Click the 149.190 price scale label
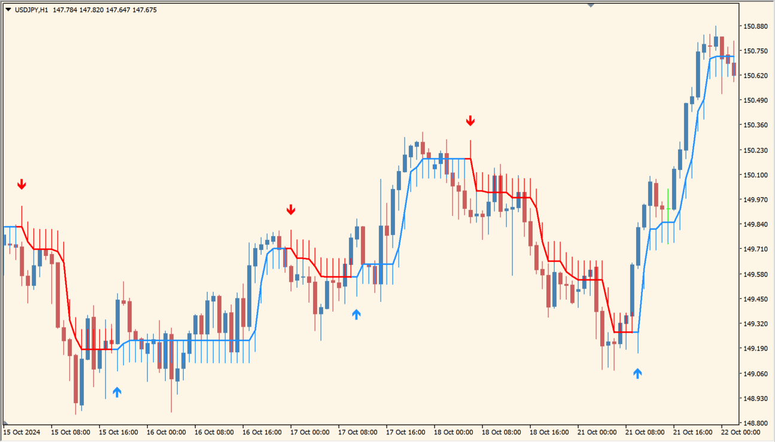This screenshot has height=442, width=775. point(755,349)
